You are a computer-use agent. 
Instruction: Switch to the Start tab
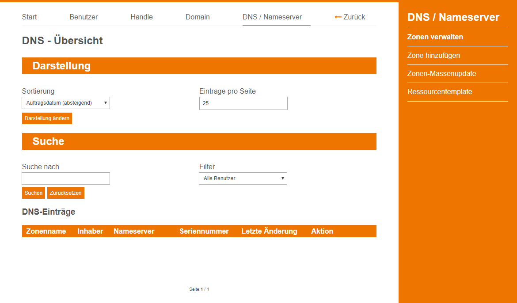30,17
